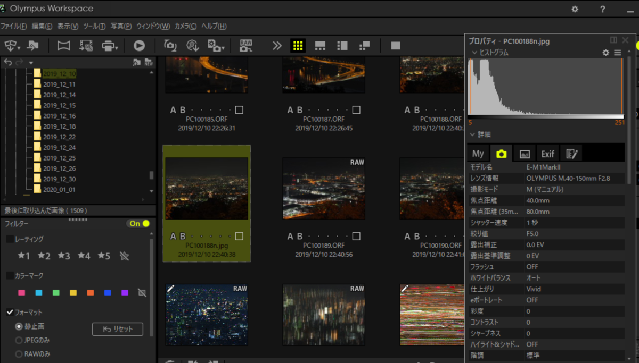
Task: Open the panorama stitching tool
Action: click(x=63, y=46)
